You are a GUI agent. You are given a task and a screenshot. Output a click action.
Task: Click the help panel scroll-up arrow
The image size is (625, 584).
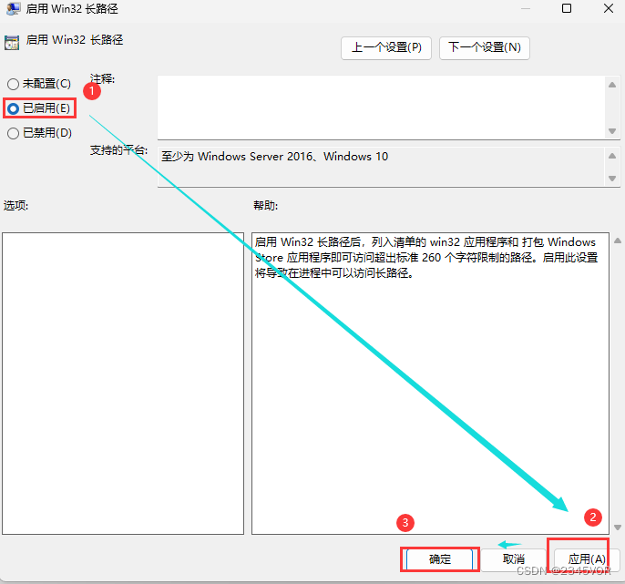pyautogui.click(x=618, y=241)
